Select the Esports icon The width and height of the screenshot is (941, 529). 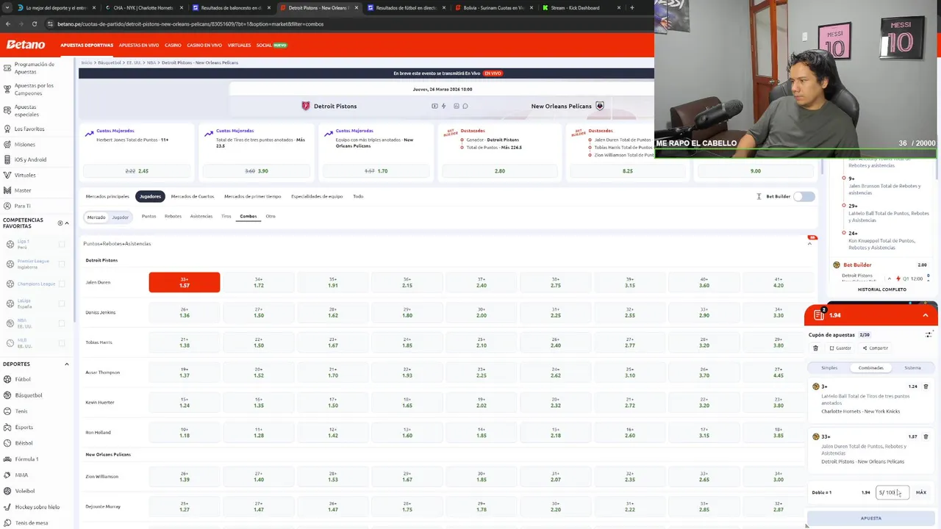tap(7, 427)
